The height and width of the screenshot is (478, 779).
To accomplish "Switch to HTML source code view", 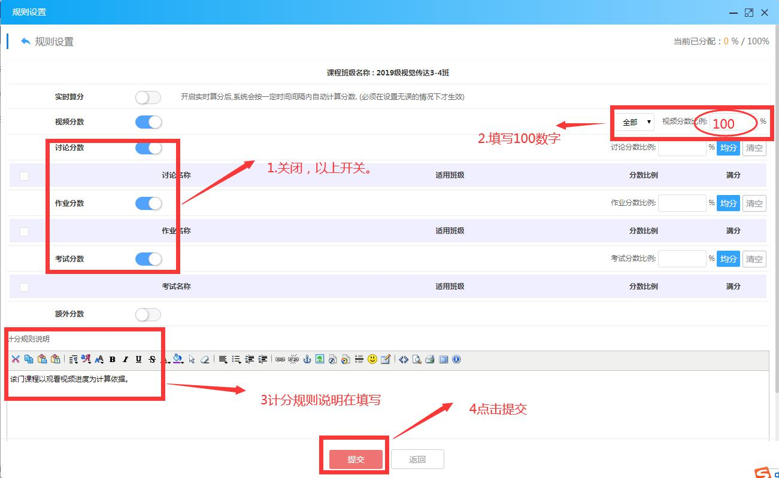I will coord(404,360).
